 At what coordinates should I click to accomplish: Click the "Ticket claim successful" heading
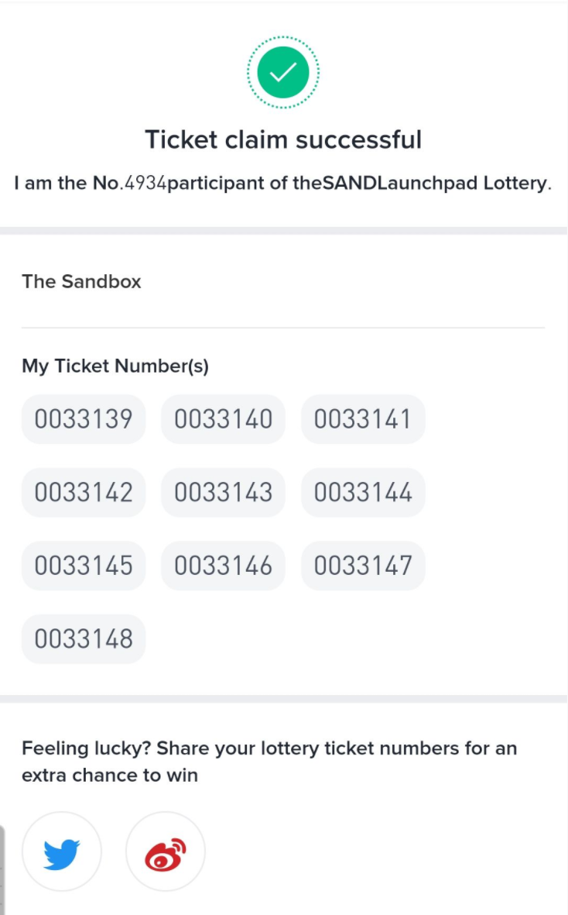click(x=283, y=140)
